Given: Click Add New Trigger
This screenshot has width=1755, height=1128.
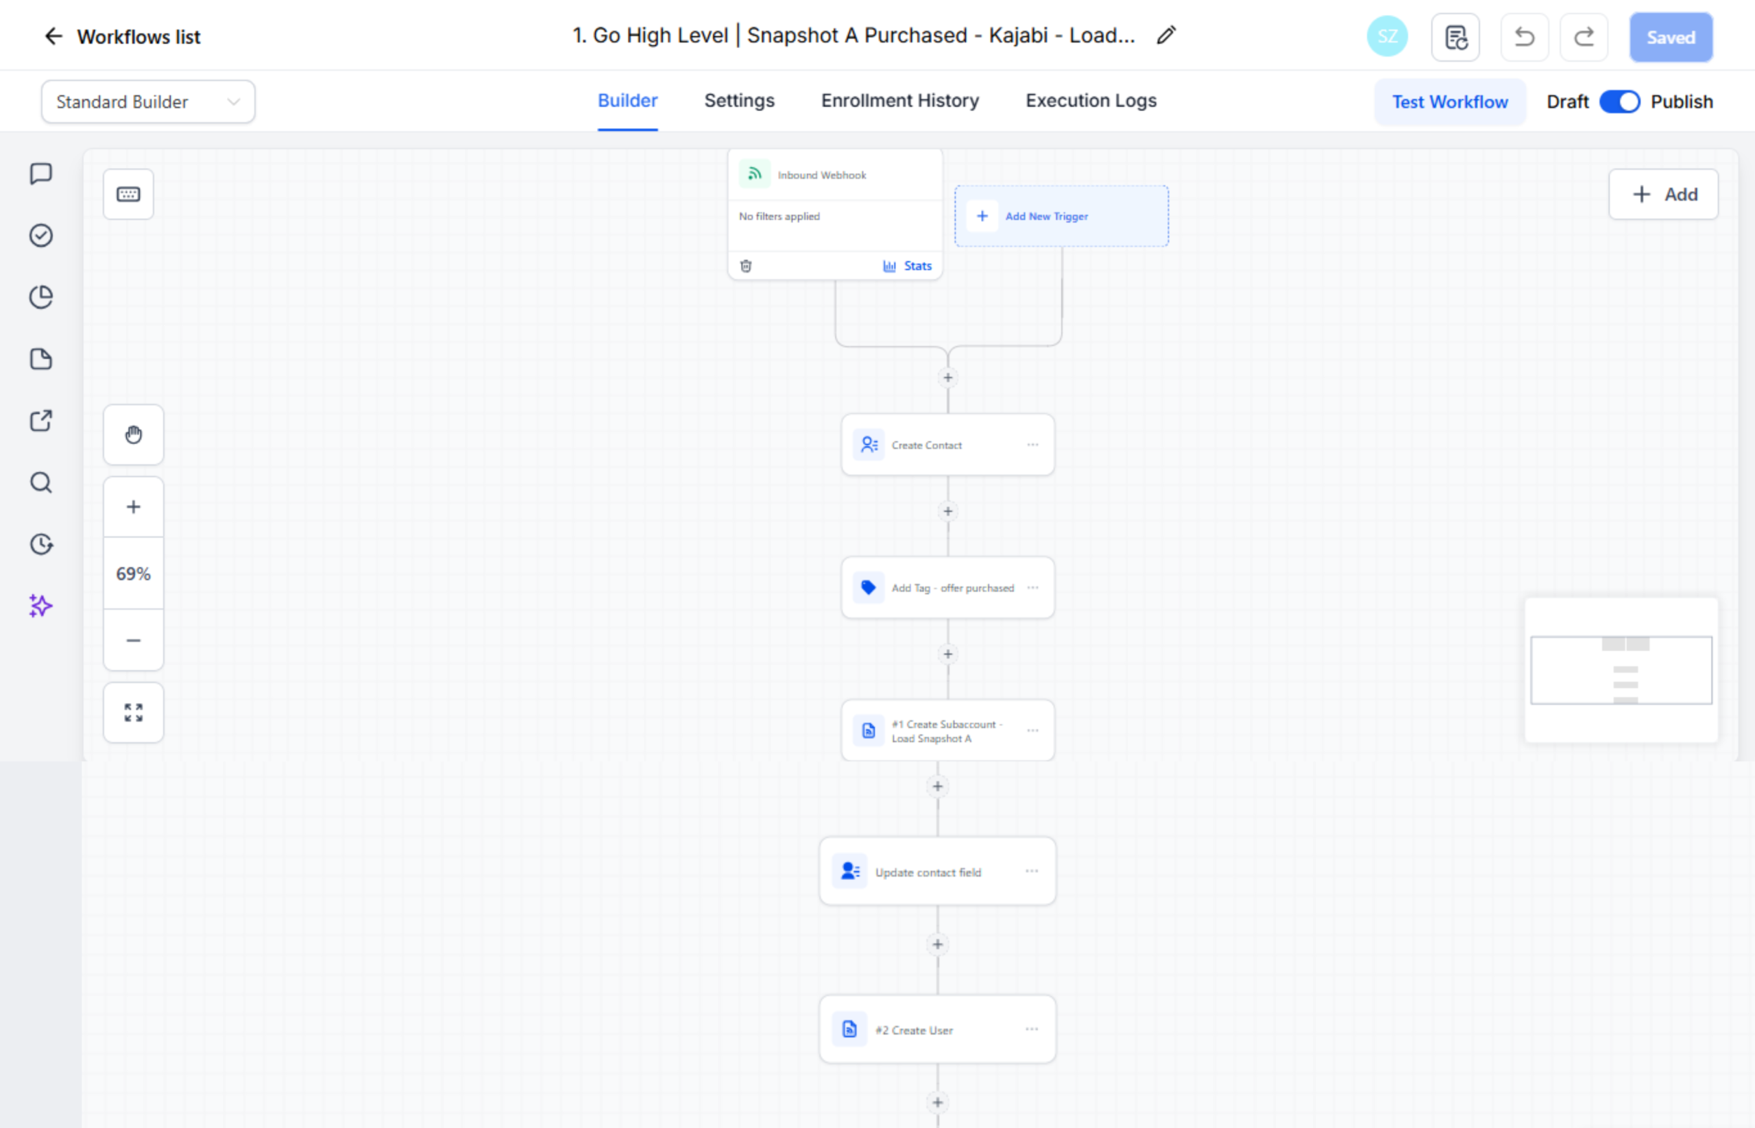Looking at the screenshot, I should [1061, 216].
